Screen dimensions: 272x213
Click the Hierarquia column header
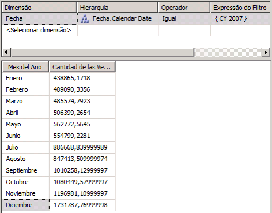[118, 8]
